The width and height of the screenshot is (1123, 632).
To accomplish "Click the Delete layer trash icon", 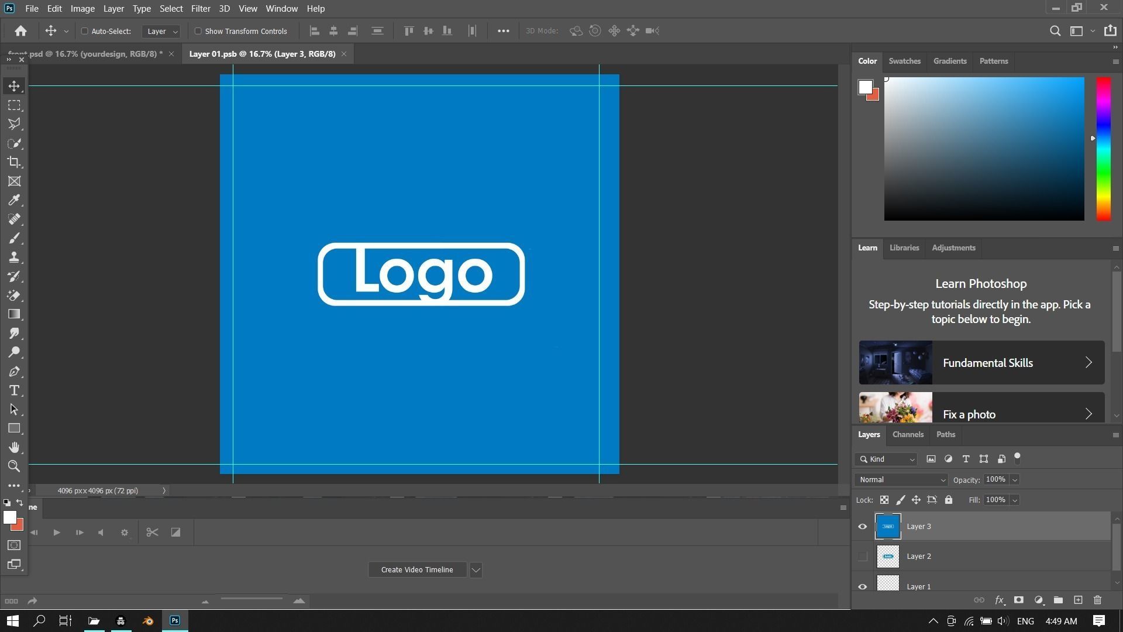I will 1097,600.
